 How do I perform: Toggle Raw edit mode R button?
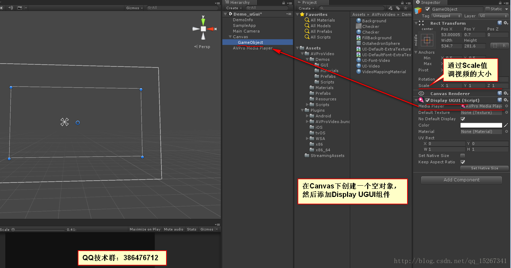point(504,46)
